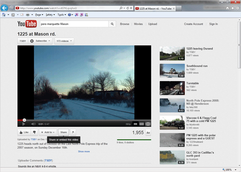The width and height of the screenshot is (241, 172).
Task: Open 'North Pole Express 2008' video title
Action: point(203,102)
